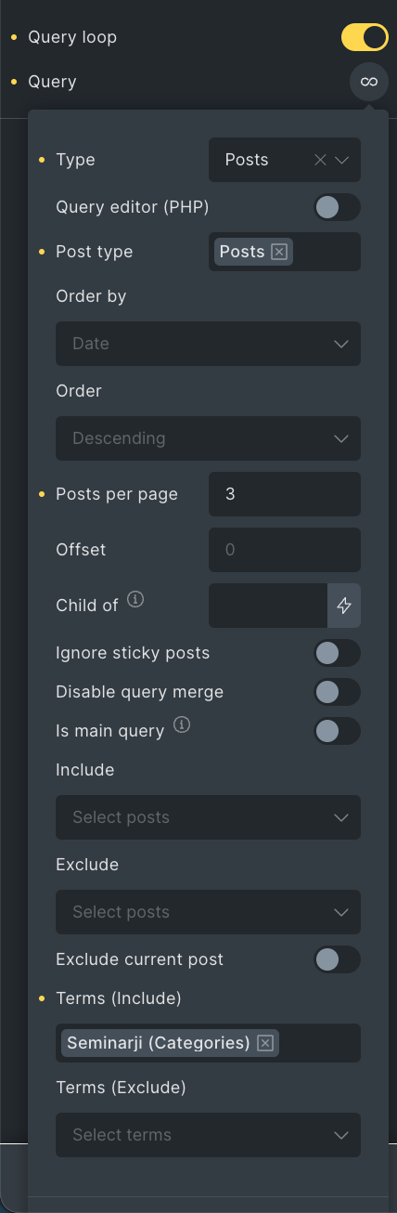The image size is (397, 1213).
Task: Turn on Is main query switch
Action: point(337,731)
